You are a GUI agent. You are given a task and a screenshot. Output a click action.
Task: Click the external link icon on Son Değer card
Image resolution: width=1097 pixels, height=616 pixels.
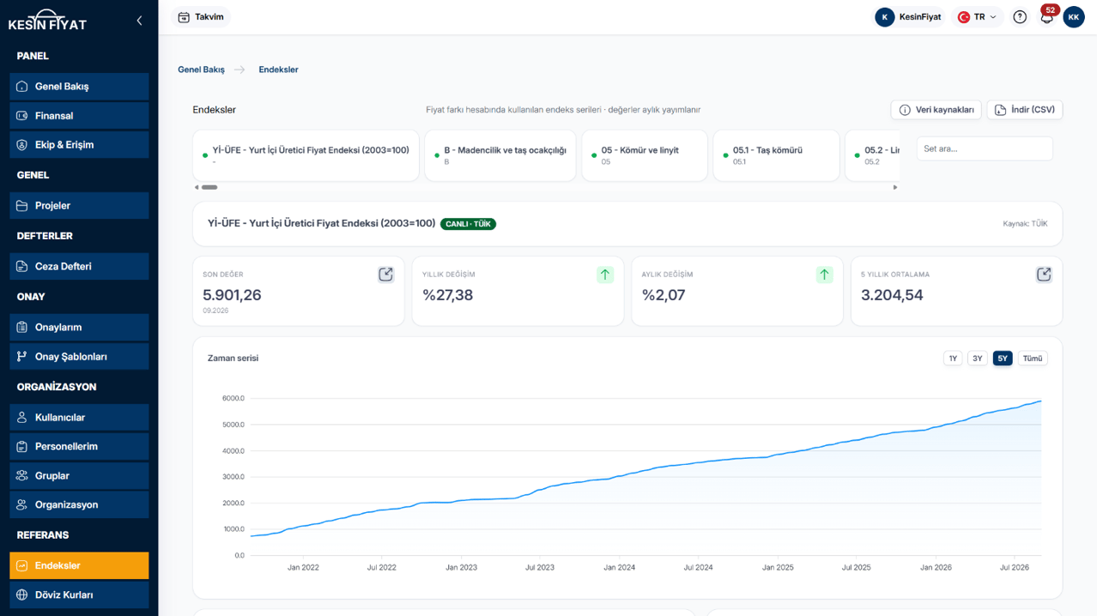(x=385, y=275)
